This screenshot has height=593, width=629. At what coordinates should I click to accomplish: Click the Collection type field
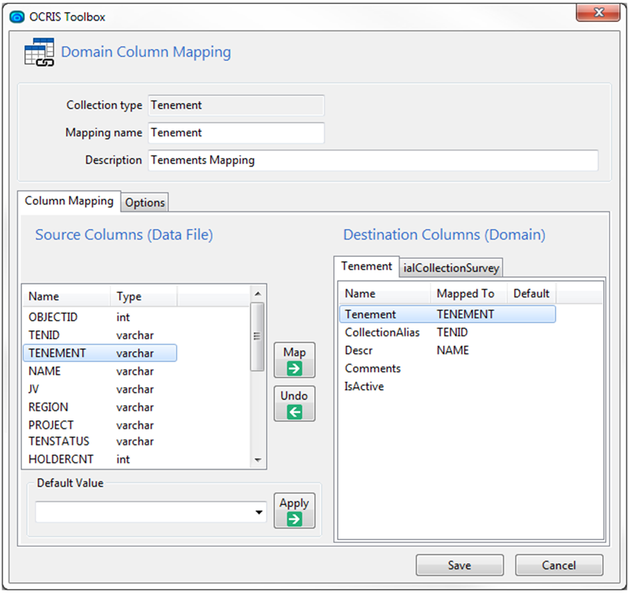(x=236, y=105)
